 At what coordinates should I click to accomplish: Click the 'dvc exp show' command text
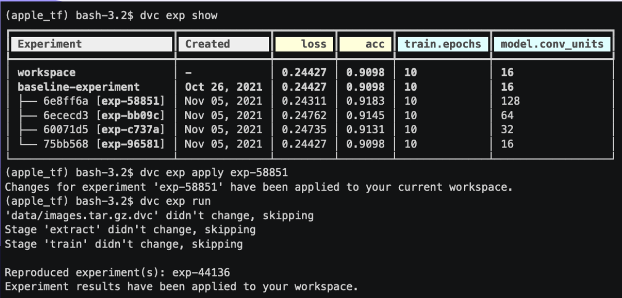[178, 16]
